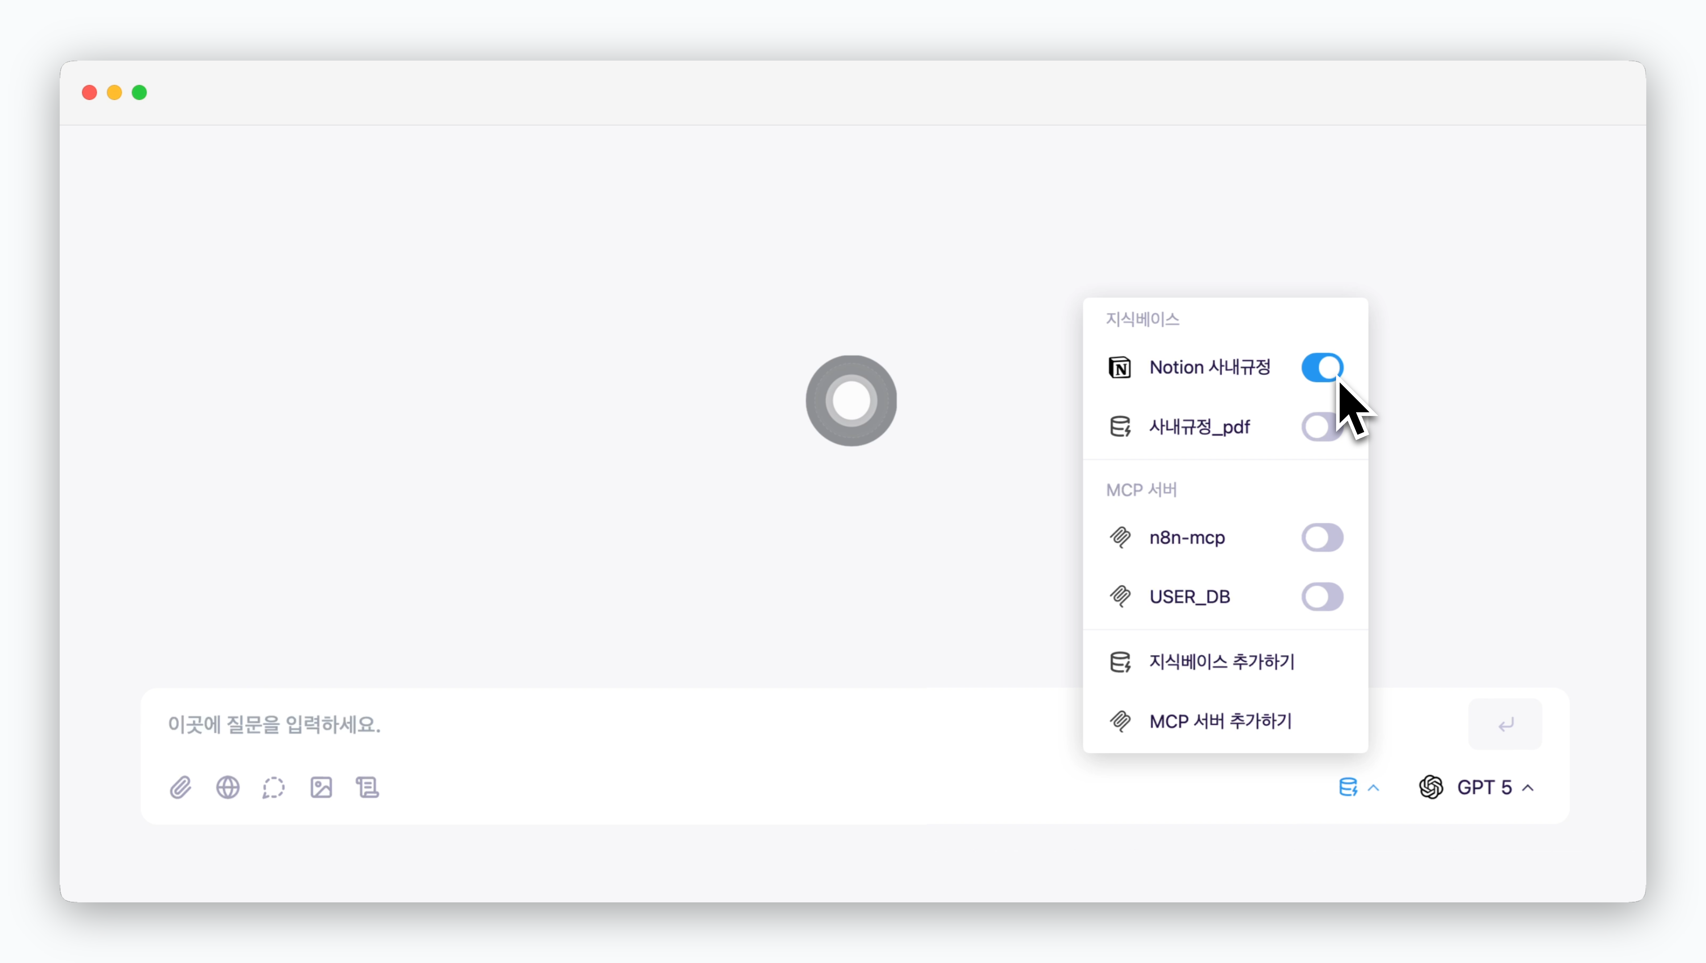Switch on the USER_DB toggle
The height and width of the screenshot is (963, 1706).
[1322, 597]
